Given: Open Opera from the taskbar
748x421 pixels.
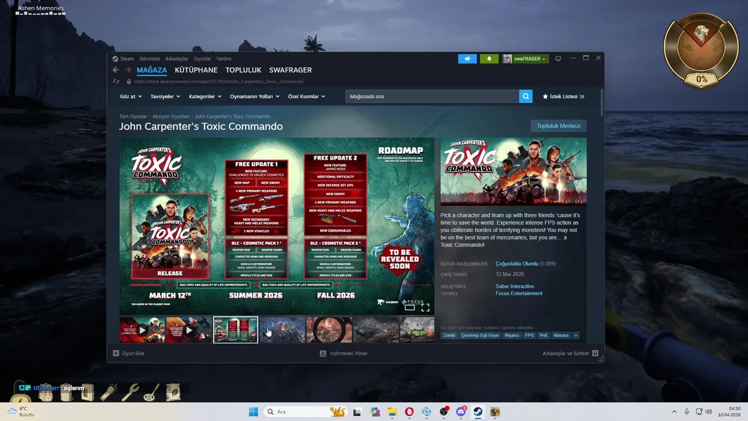Looking at the screenshot, I should 409,412.
